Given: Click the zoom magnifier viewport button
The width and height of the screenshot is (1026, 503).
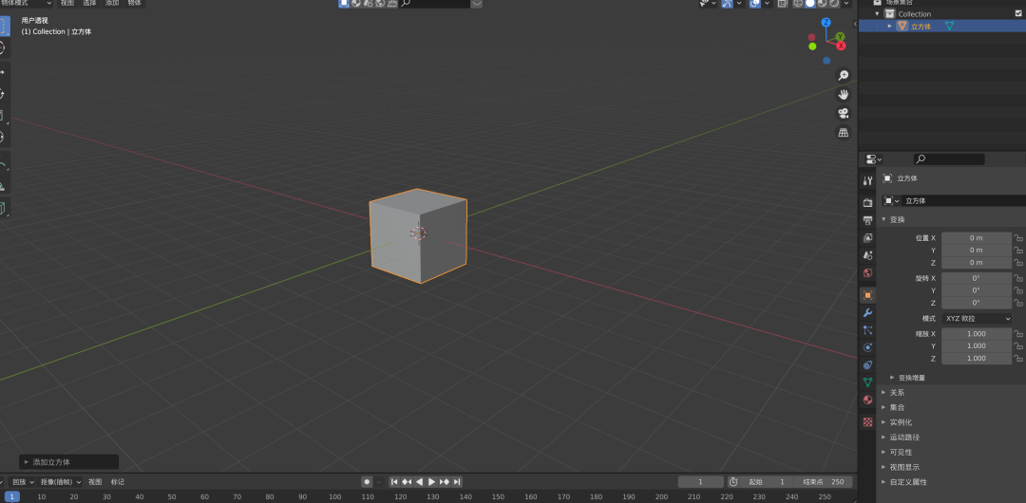Looking at the screenshot, I should [844, 76].
